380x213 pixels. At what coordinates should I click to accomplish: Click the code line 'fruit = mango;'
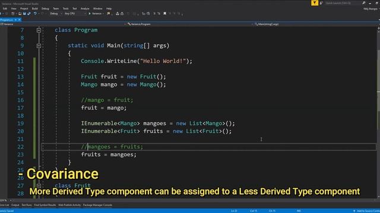pos(104,108)
